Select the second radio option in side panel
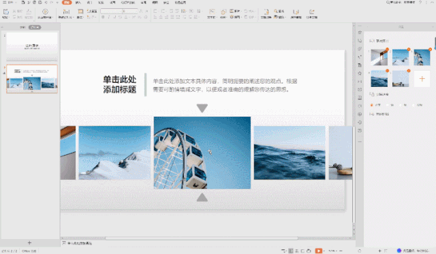 (388, 105)
